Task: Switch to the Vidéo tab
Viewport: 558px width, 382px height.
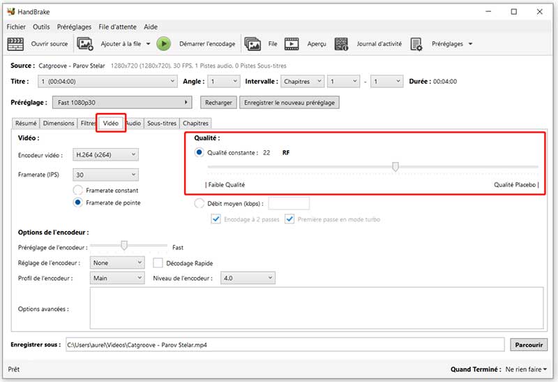Action: click(x=111, y=123)
